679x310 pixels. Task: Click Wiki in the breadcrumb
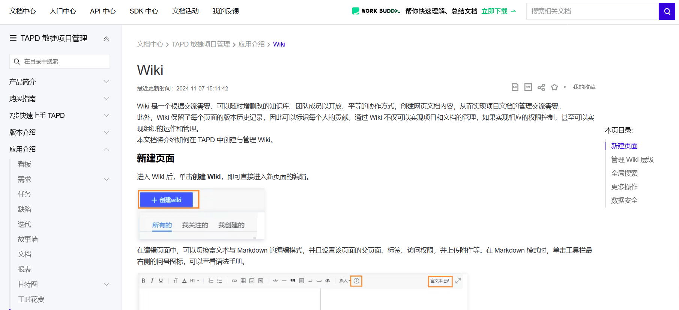[279, 44]
